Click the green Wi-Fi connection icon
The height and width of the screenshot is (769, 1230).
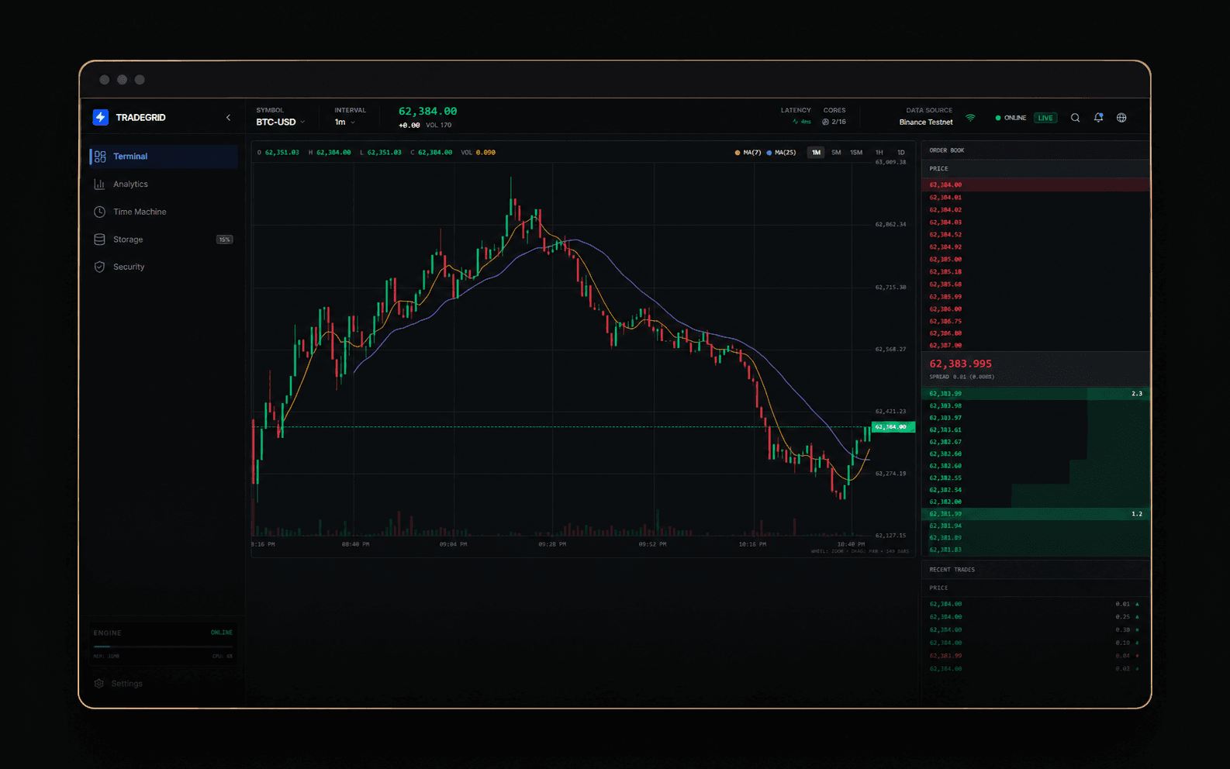click(x=970, y=118)
